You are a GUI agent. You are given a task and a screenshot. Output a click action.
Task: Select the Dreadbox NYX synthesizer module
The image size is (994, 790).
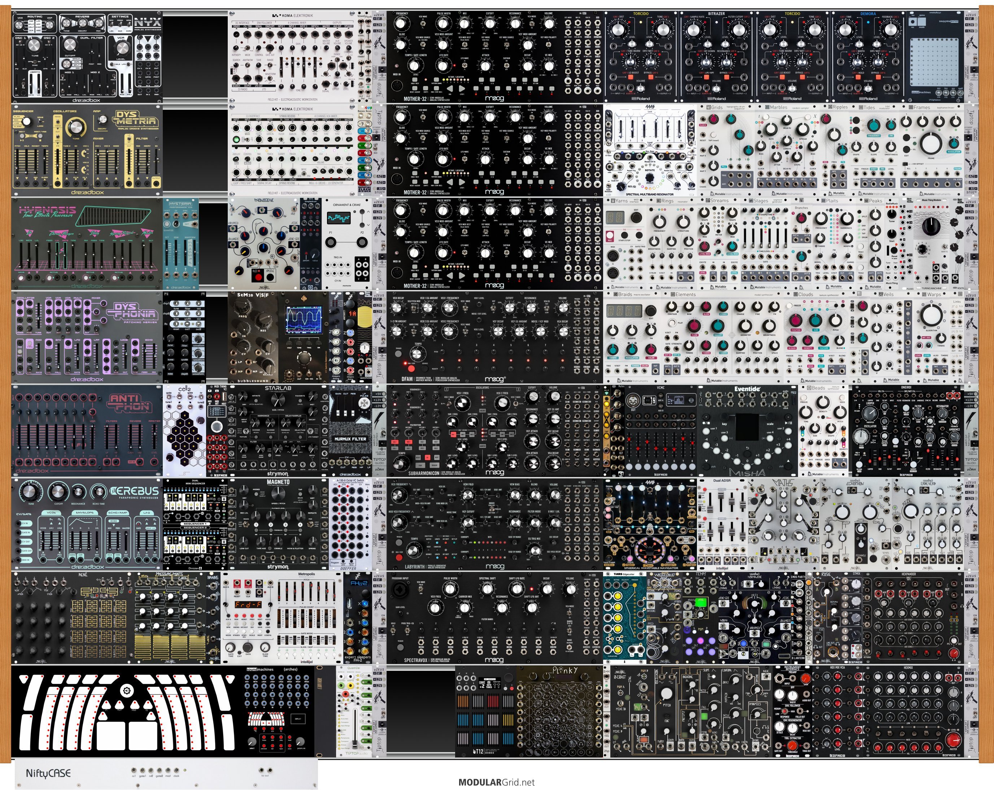87,56
